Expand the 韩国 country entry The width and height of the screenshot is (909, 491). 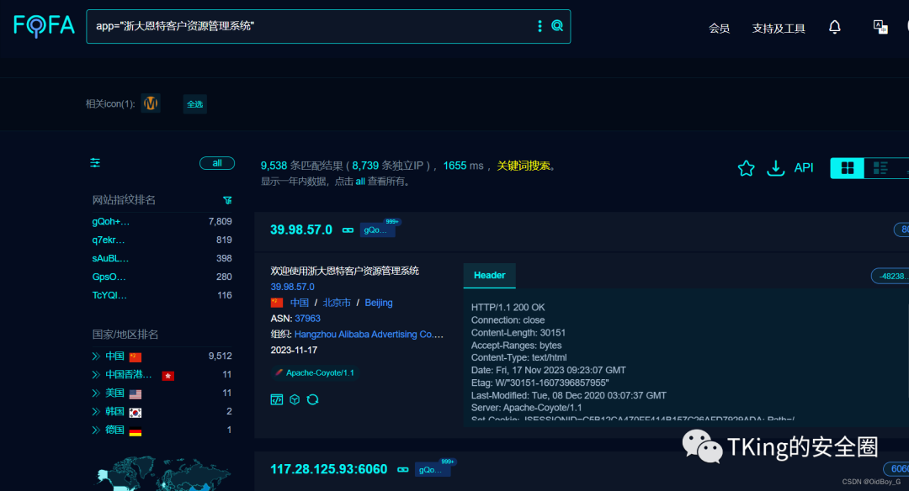click(96, 412)
